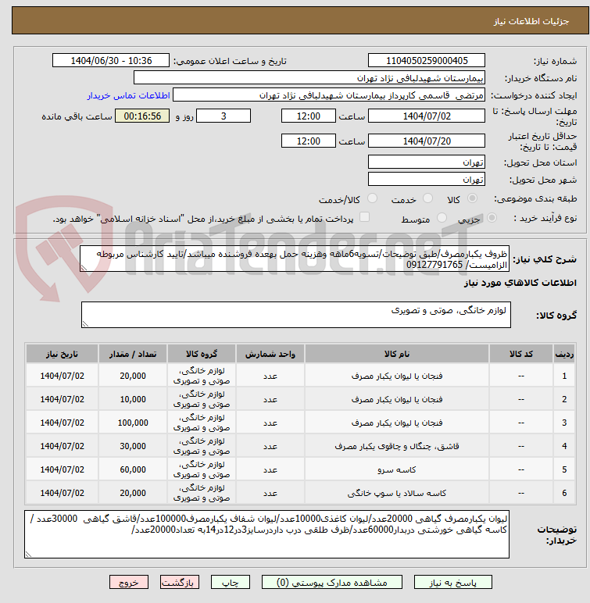The height and width of the screenshot is (603, 590).
Task: Select the جزیی purchase type radio
Action: coord(492,218)
